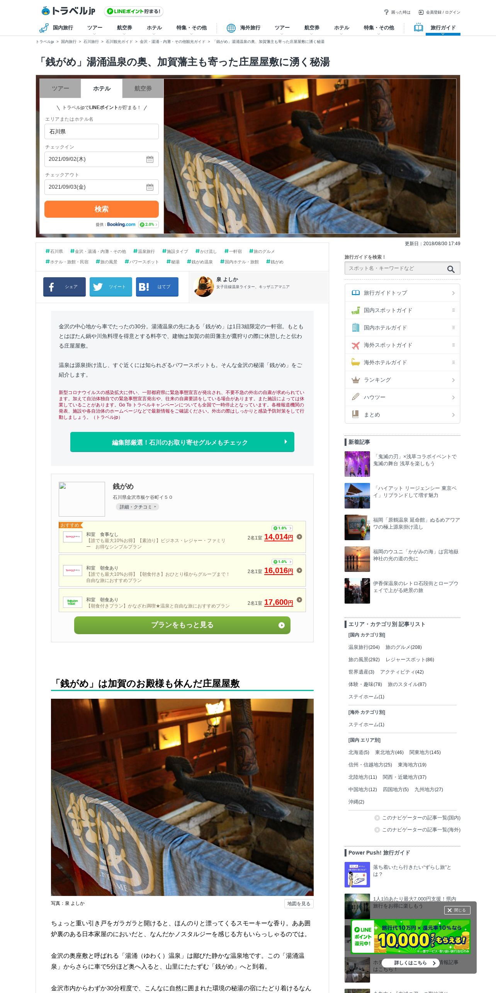Click arrow icon beside 14,014円 plan
The width and height of the screenshot is (496, 993).
[299, 537]
